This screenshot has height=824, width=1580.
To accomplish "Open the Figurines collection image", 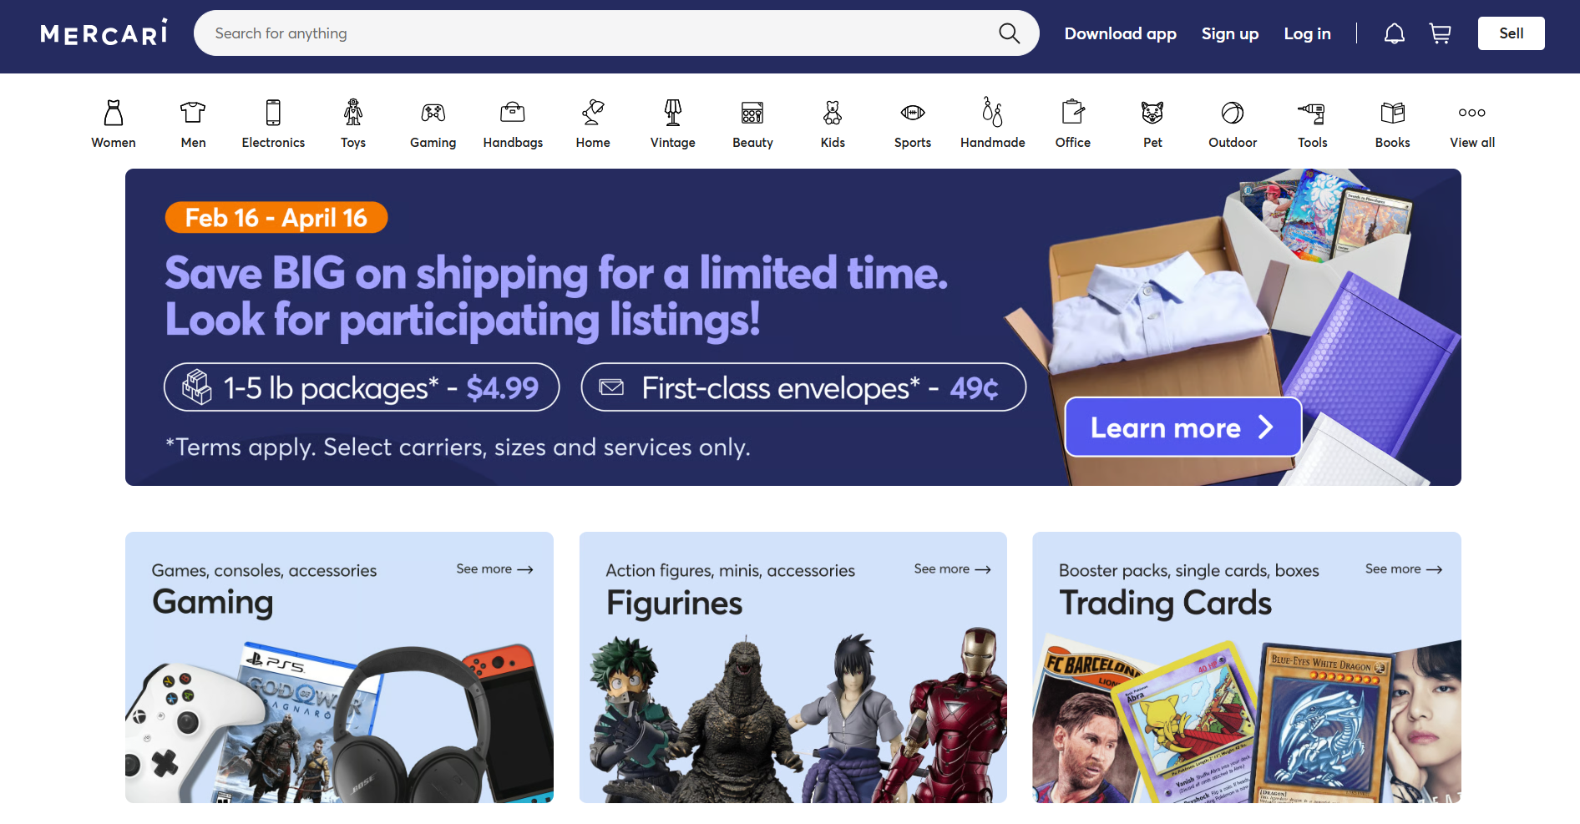I will click(x=793, y=715).
